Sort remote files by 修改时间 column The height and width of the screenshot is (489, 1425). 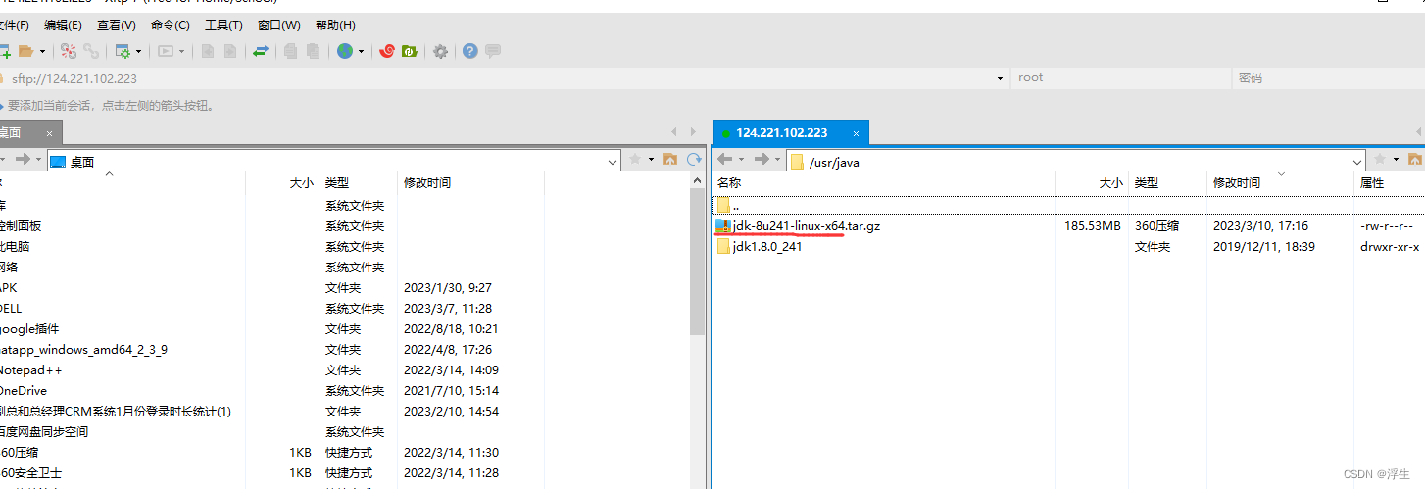coord(1280,183)
